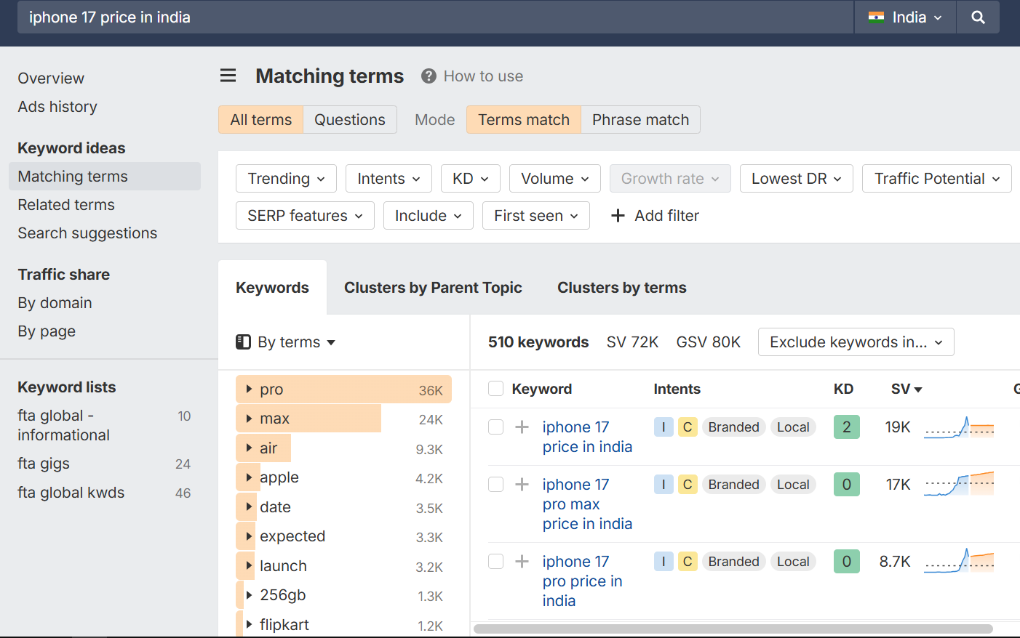Click the keyword search input field

coord(435,17)
